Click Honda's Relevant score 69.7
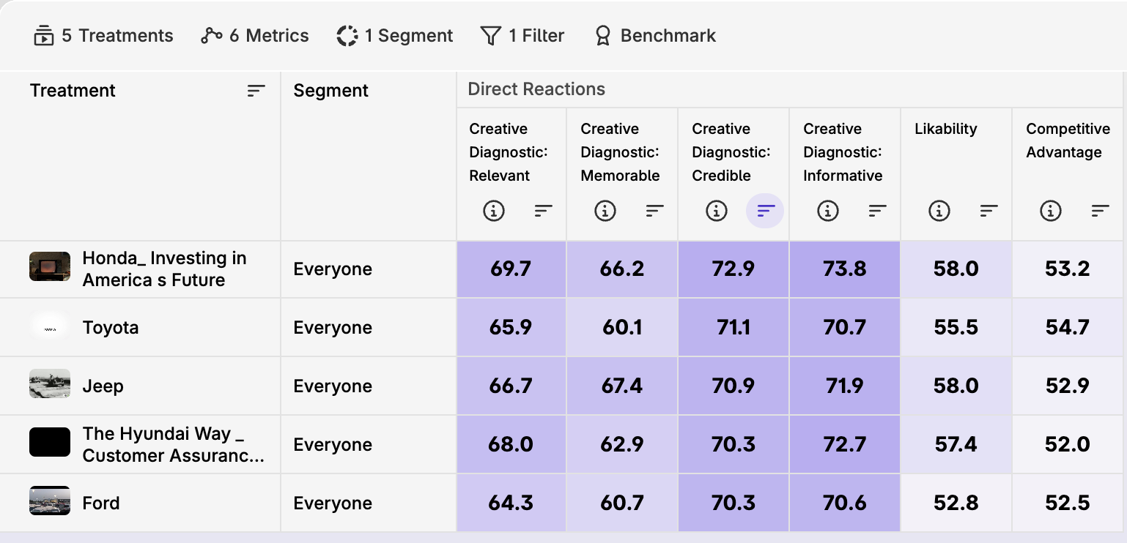 (x=511, y=269)
